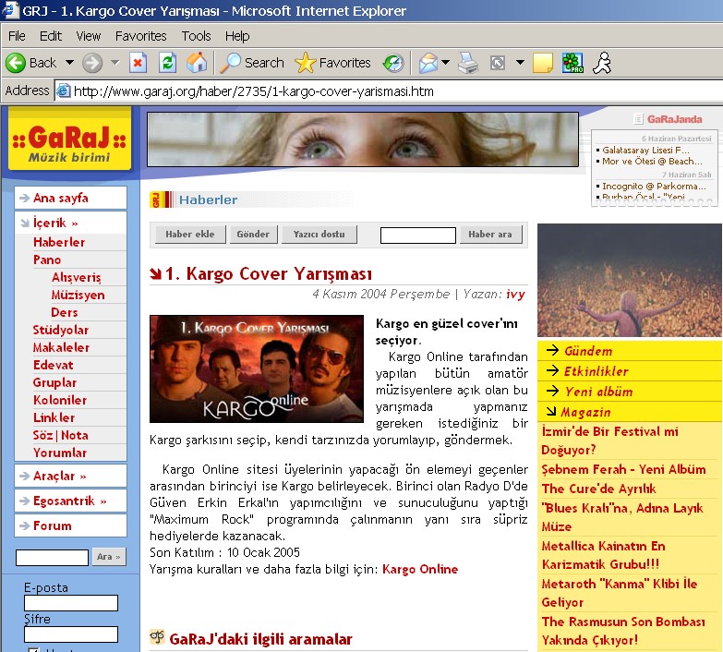The image size is (723, 652).
Task: Click the gray fullscreen square toolbar icon
Action: [497, 63]
